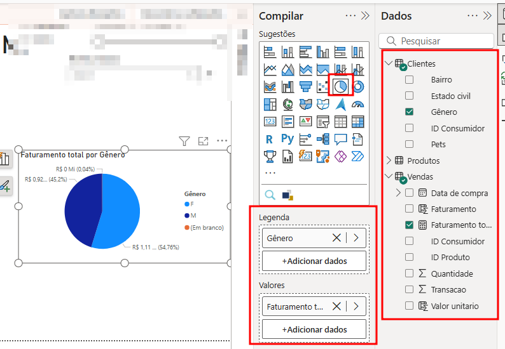
Task: Add data to the Valores well
Action: click(x=314, y=329)
